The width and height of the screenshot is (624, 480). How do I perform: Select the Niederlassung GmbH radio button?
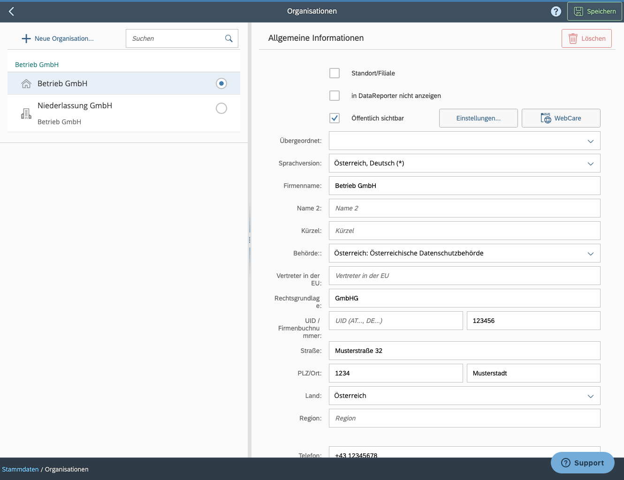pyautogui.click(x=221, y=108)
